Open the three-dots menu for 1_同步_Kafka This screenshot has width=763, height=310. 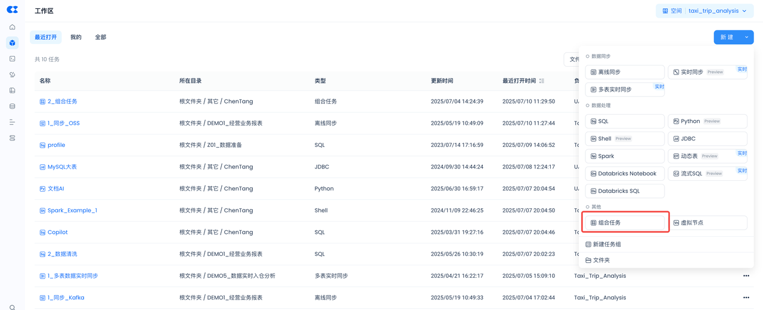click(x=746, y=298)
